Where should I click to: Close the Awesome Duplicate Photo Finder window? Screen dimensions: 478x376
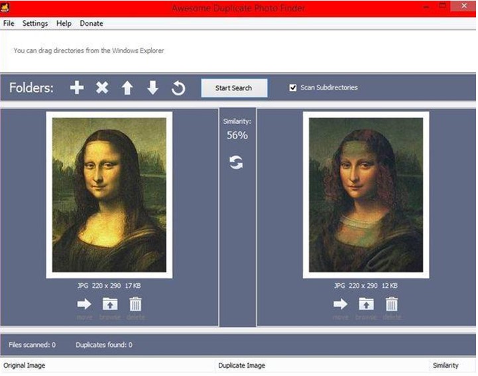click(x=464, y=6)
